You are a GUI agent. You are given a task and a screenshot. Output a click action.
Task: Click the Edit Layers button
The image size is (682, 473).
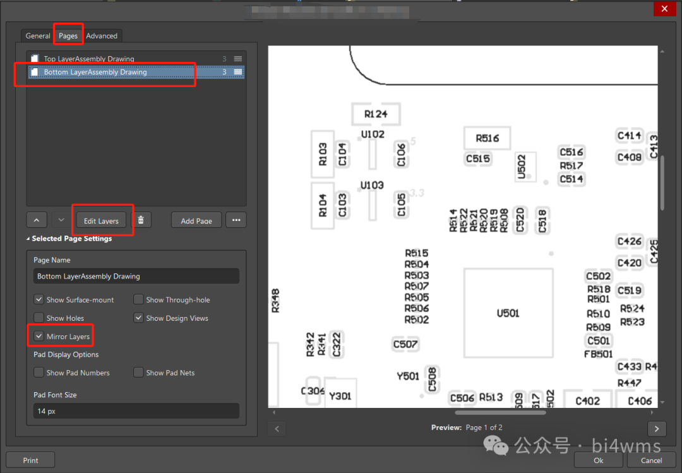pos(101,220)
